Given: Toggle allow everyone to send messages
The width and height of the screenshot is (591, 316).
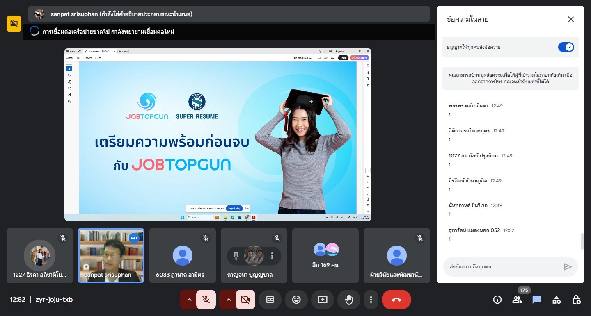Looking at the screenshot, I should coord(566,47).
